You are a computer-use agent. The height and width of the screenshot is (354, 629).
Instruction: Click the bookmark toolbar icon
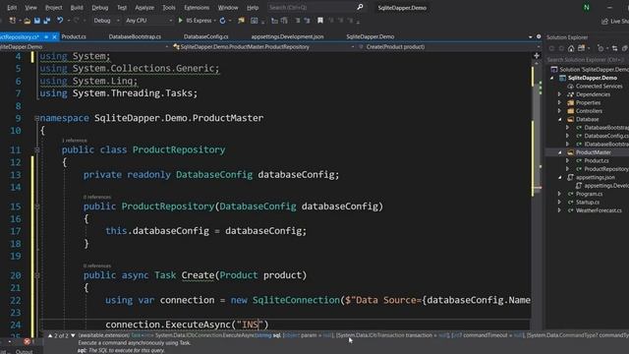[x=320, y=20]
